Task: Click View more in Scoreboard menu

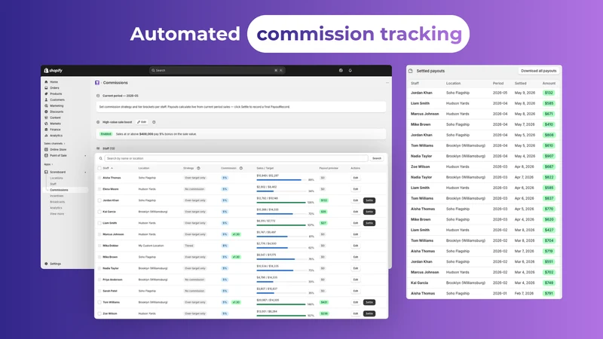Action: click(57, 214)
